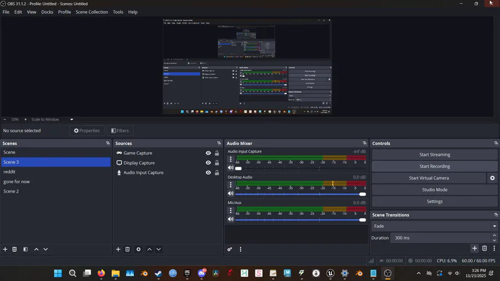The height and width of the screenshot is (281, 500).
Task: Lock the Audio Input Capture source
Action: (217, 172)
